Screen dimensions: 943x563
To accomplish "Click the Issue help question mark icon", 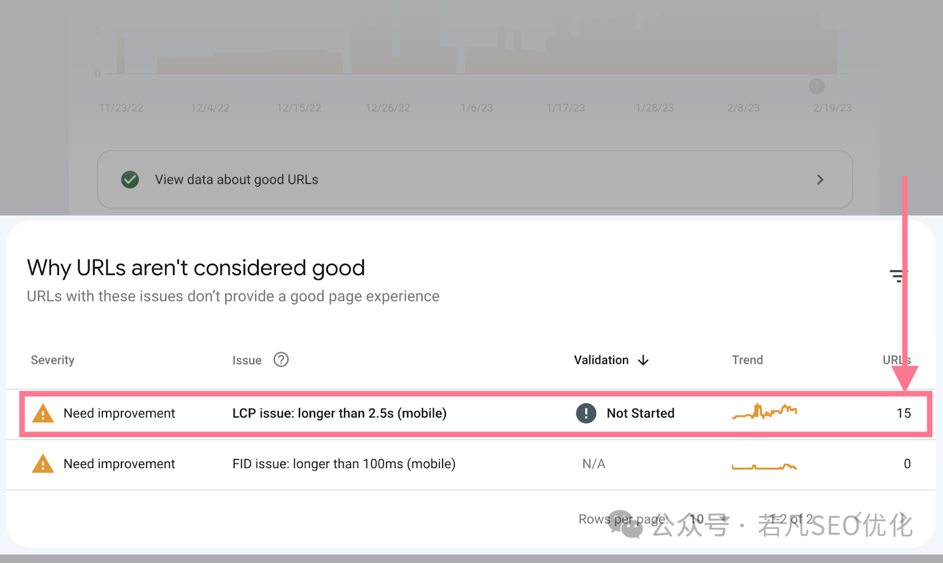I will tap(281, 359).
